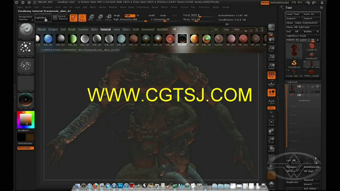Image resolution: width=340 pixels, height=191 pixels.
Task: Toggle Local transformations button
Action: (x=271, y=93)
